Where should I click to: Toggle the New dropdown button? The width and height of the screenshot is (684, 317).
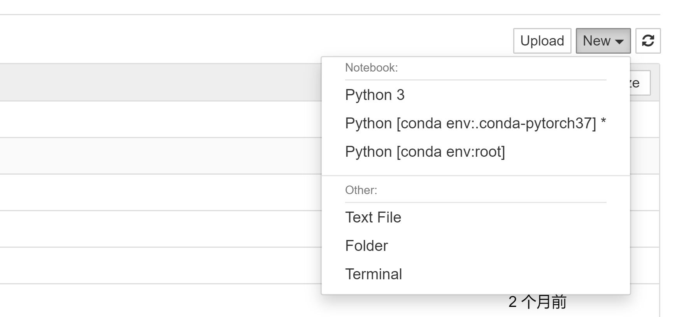coord(597,41)
